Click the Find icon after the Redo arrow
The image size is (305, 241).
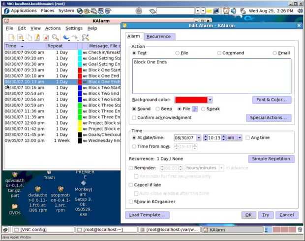tap(85, 37)
